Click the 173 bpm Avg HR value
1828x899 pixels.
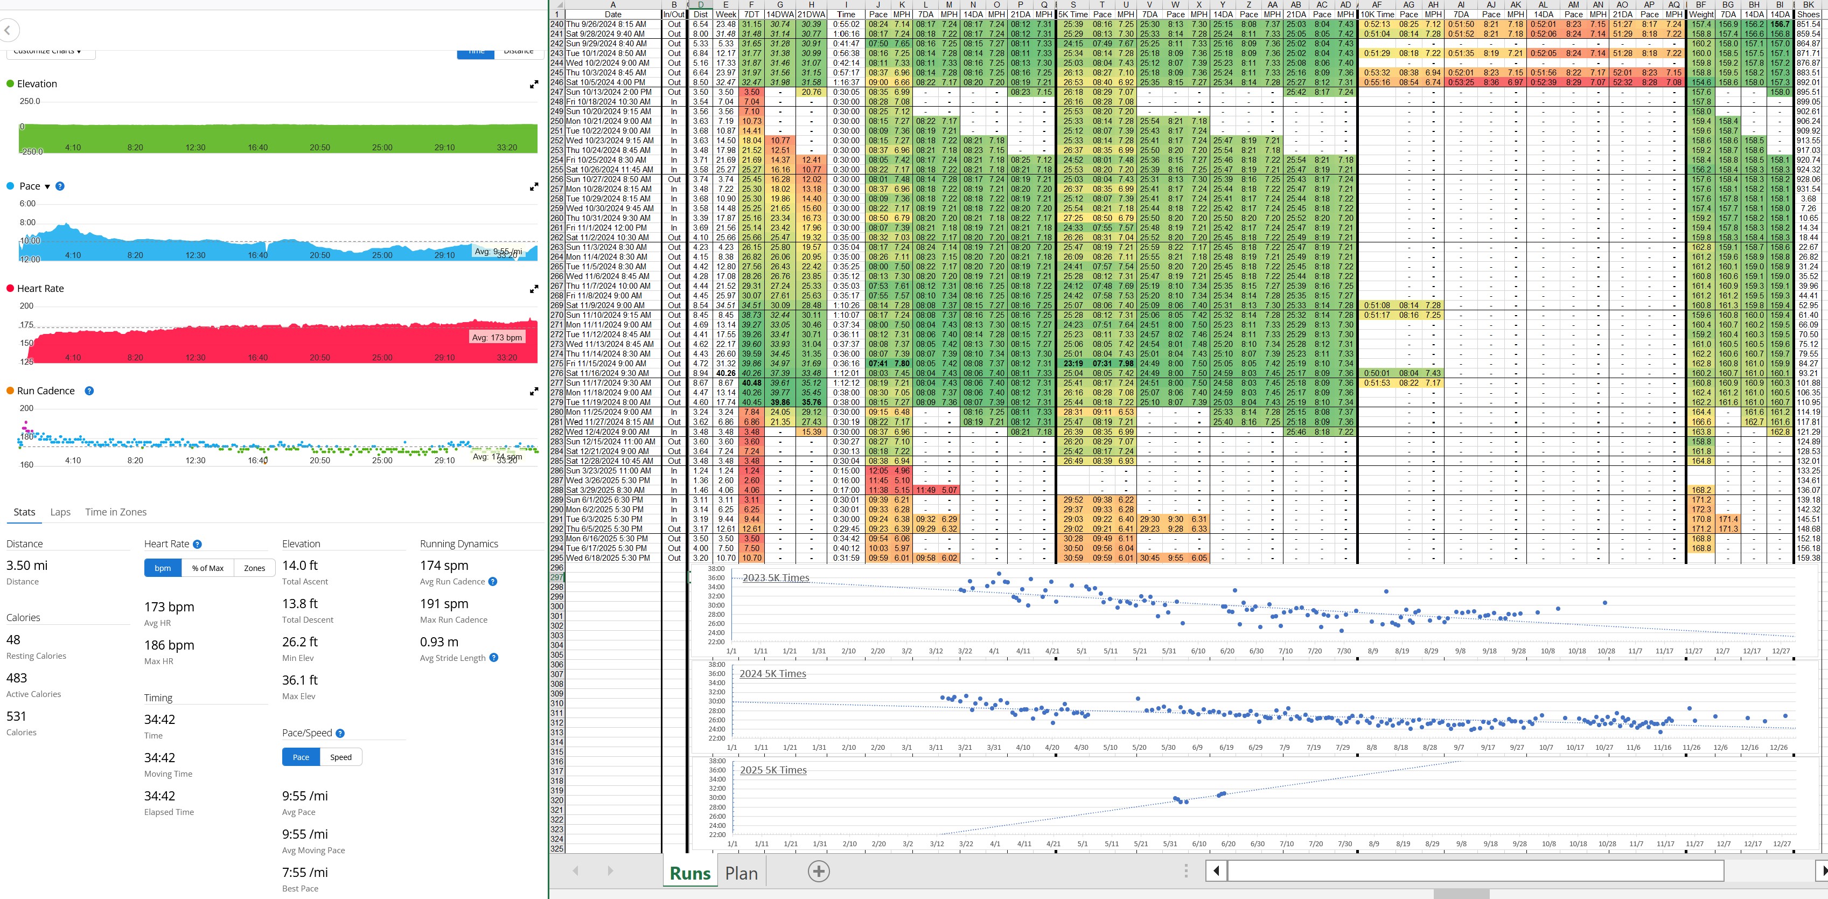[169, 607]
